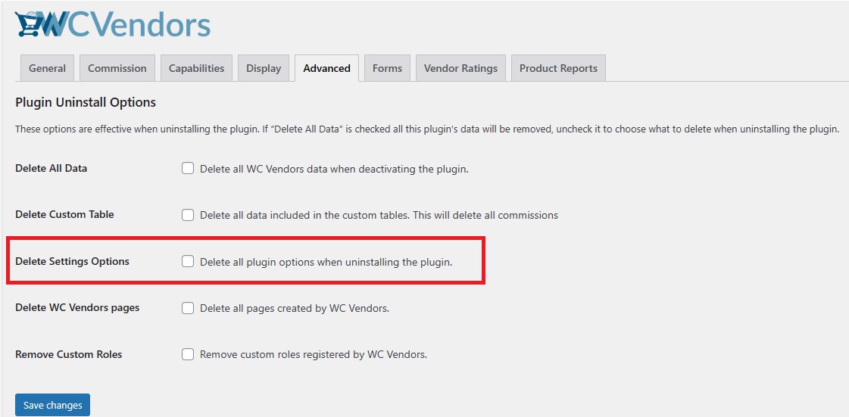Switch to the Commission tab
The height and width of the screenshot is (417, 849).
point(117,68)
